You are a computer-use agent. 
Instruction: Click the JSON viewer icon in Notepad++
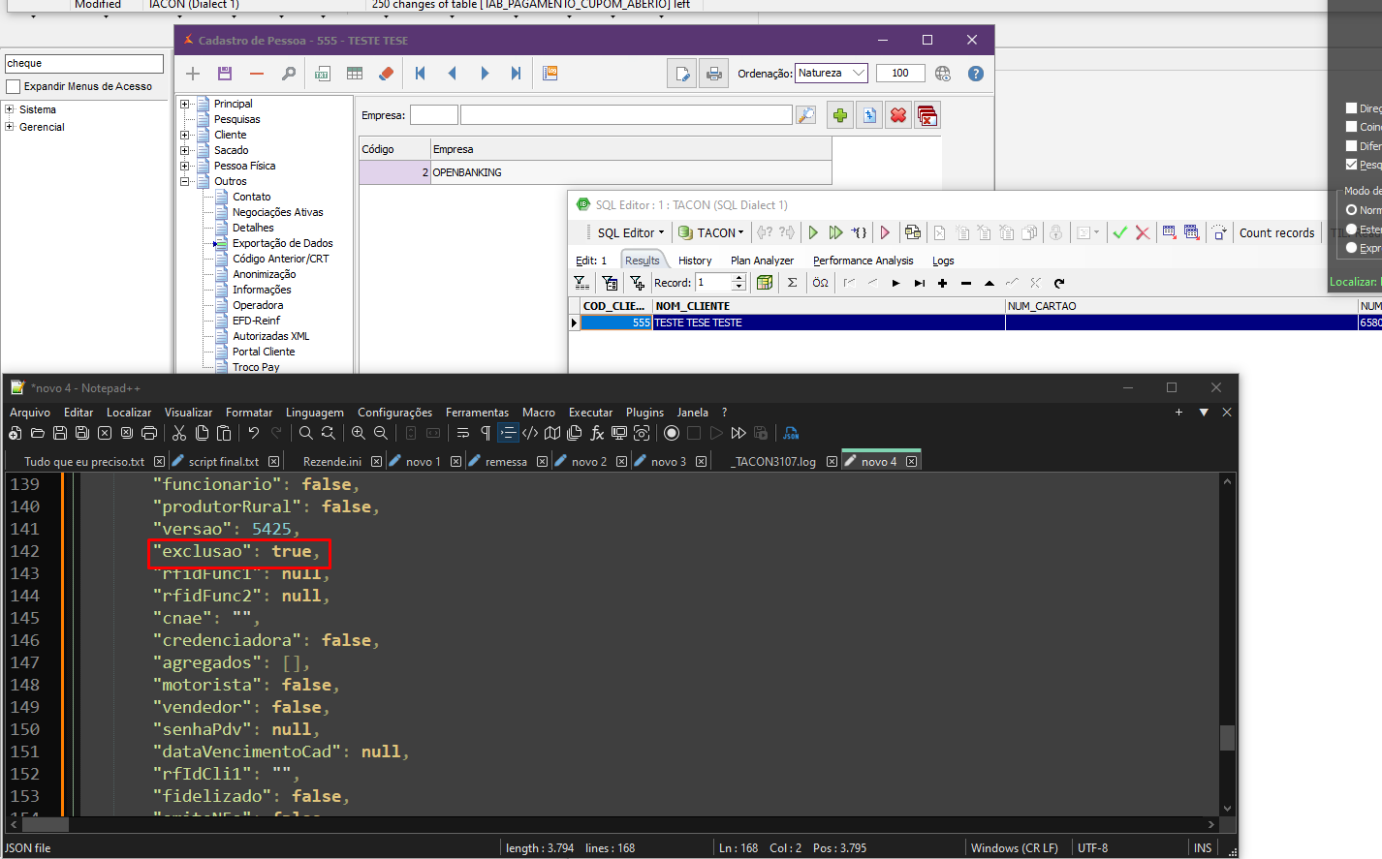(x=791, y=433)
